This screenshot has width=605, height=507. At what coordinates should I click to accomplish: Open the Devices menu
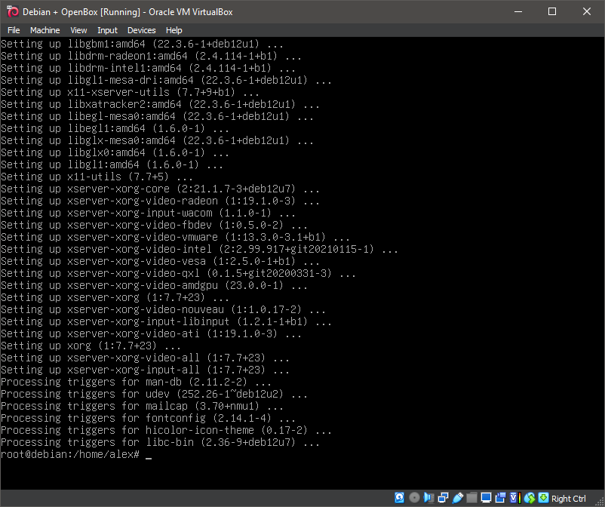[x=142, y=30]
